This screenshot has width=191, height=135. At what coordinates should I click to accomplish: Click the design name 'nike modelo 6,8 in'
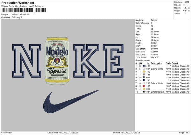coord(20,14)
